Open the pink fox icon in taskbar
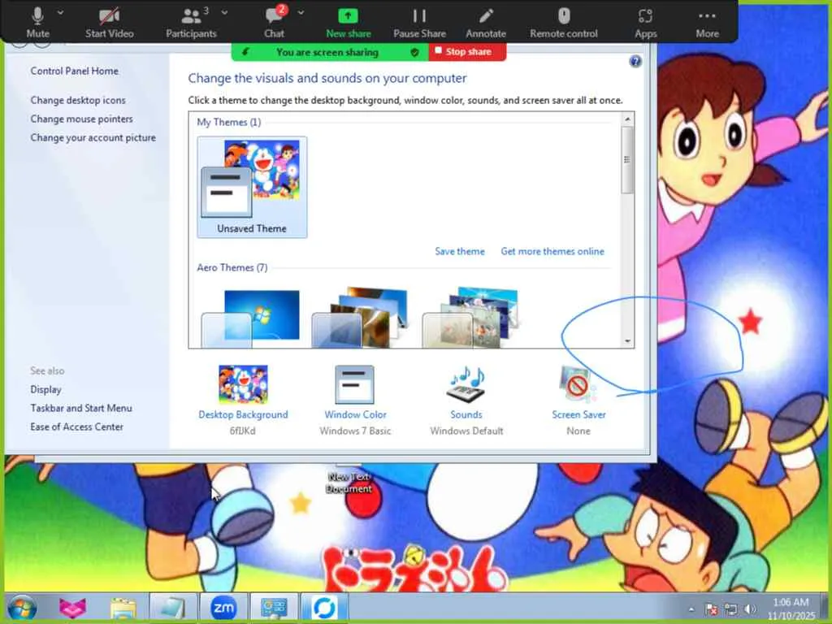 click(x=72, y=608)
